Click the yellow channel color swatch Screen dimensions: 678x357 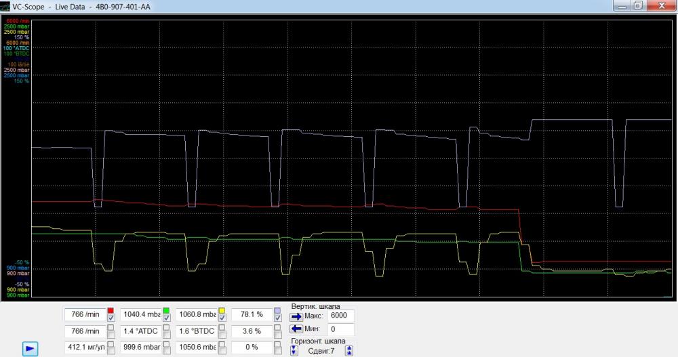coord(222,310)
